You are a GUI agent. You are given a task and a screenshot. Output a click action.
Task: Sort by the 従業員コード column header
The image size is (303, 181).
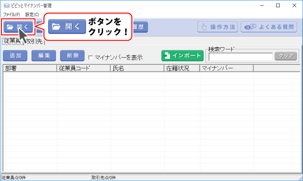point(84,68)
